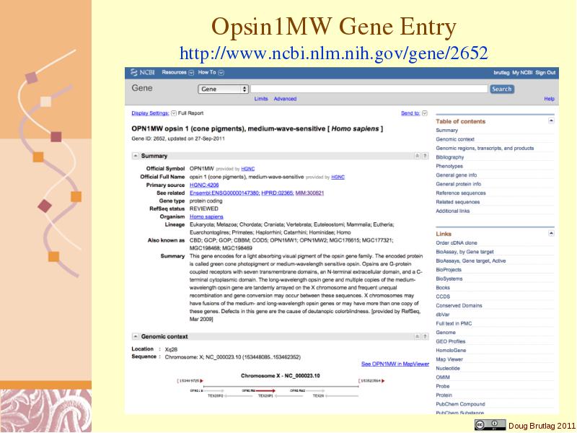
Task: Open the Resources menu
Action: coord(177,73)
